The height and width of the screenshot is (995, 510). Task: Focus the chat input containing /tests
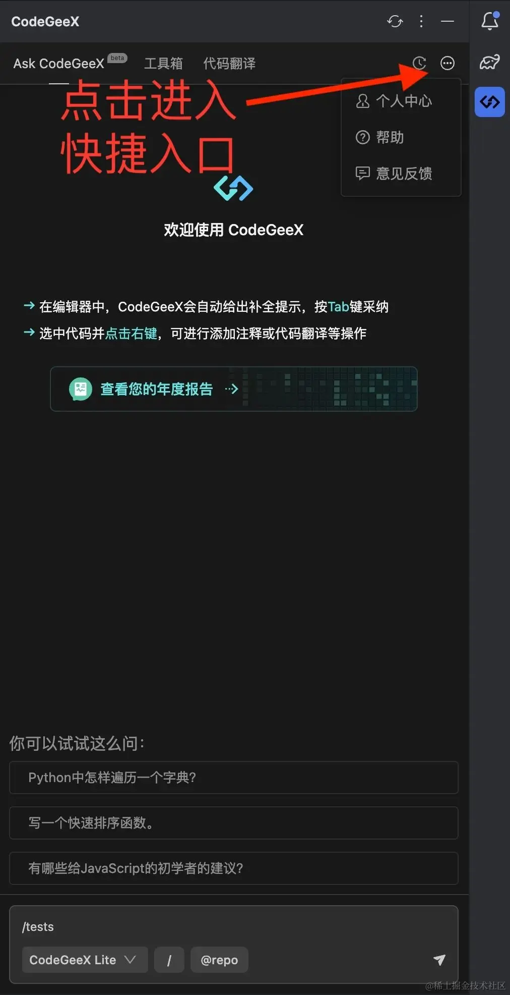(x=234, y=927)
